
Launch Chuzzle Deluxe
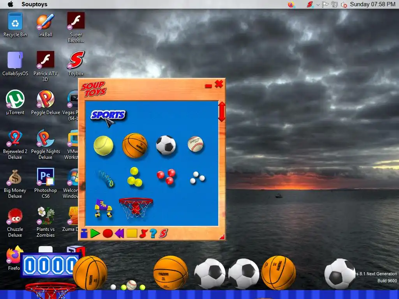[x=15, y=222]
